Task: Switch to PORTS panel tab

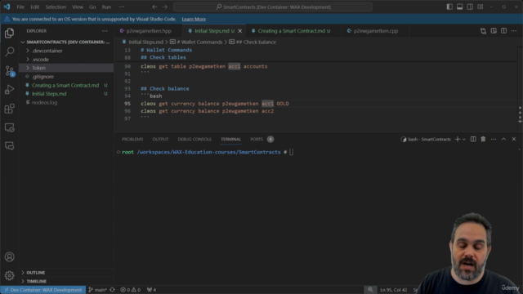Action: point(257,140)
